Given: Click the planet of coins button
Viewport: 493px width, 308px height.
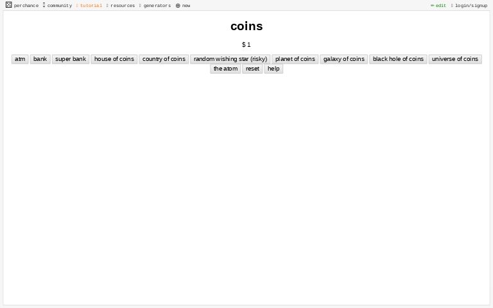Looking at the screenshot, I should [295, 59].
